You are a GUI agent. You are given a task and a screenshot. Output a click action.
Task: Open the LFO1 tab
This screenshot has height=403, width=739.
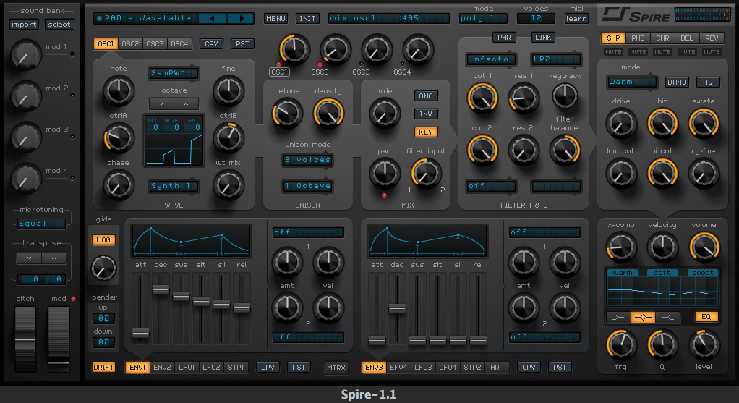tap(186, 367)
